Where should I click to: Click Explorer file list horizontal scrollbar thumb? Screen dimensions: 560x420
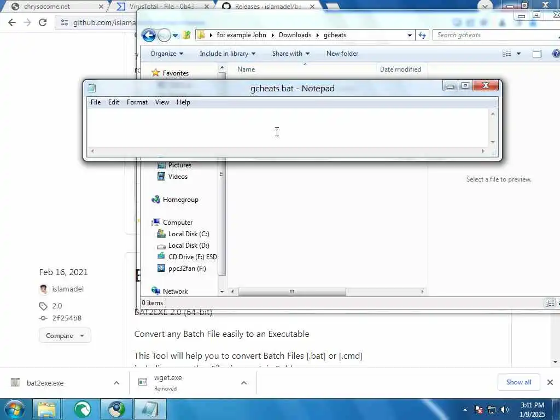292,291
